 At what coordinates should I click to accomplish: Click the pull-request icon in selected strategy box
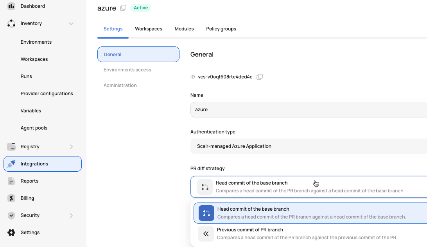[205, 187]
